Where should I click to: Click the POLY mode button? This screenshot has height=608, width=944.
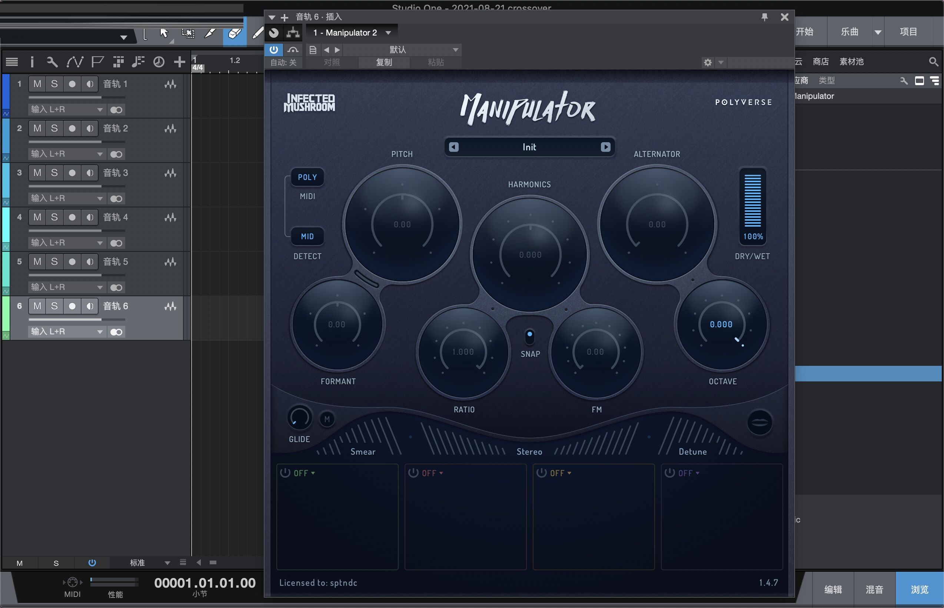(x=306, y=177)
